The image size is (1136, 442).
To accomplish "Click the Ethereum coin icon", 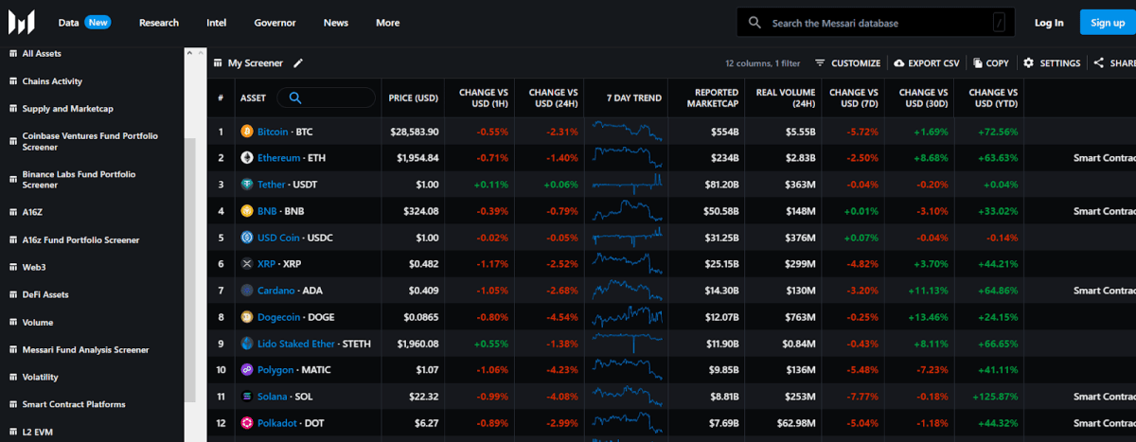I will 247,158.
